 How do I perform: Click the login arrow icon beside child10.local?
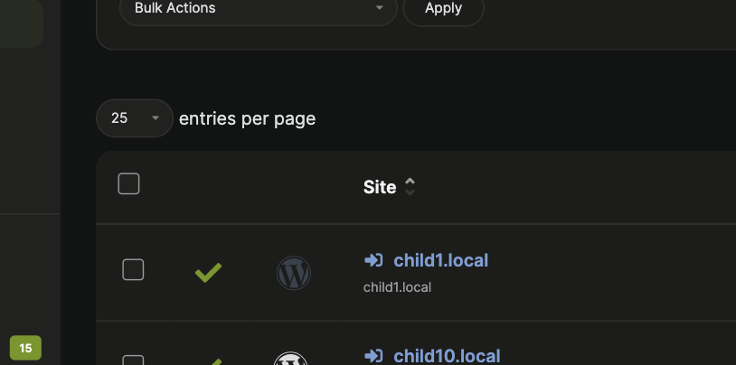click(373, 356)
